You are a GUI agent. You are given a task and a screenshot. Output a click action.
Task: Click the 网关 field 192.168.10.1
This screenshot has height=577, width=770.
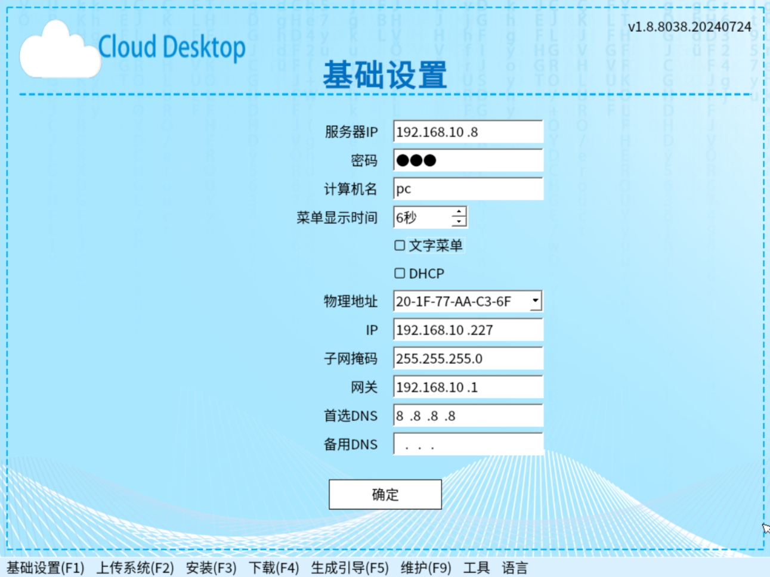(x=468, y=387)
